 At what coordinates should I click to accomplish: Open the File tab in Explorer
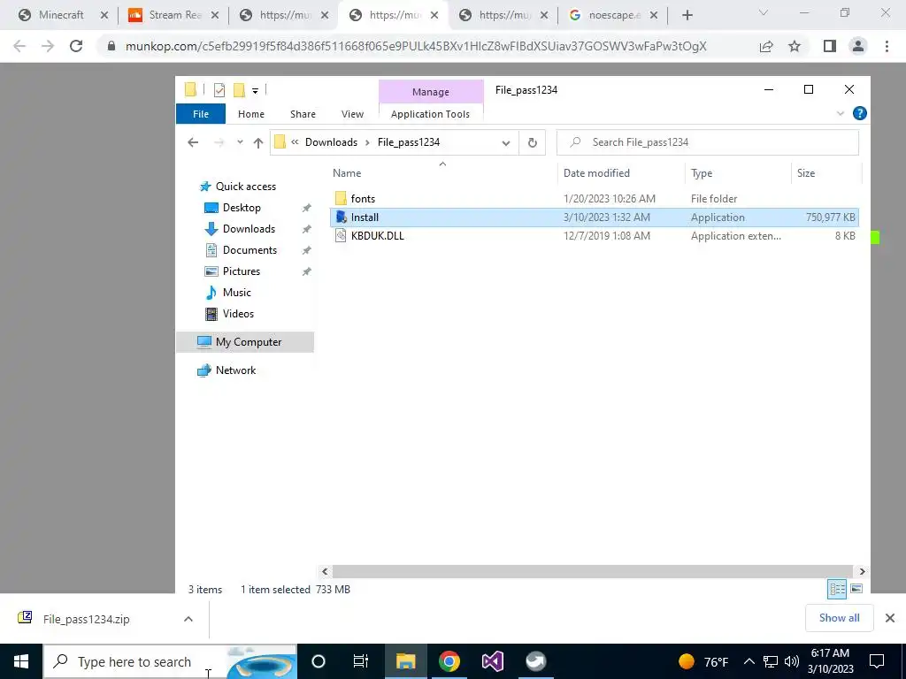click(201, 114)
